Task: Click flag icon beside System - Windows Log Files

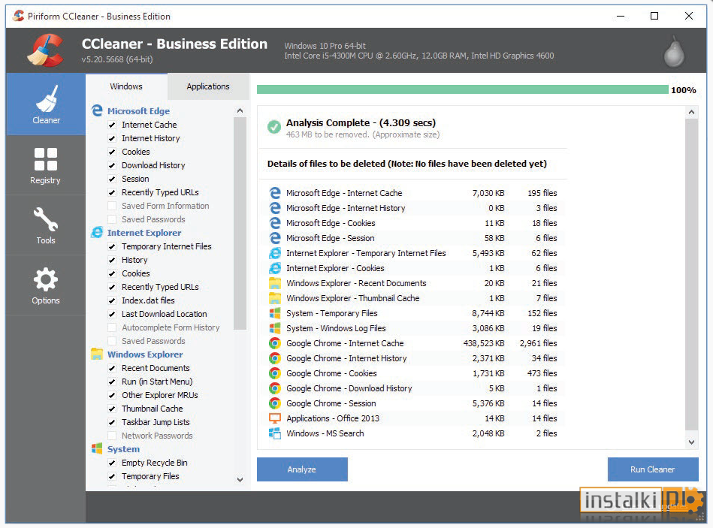Action: (275, 327)
